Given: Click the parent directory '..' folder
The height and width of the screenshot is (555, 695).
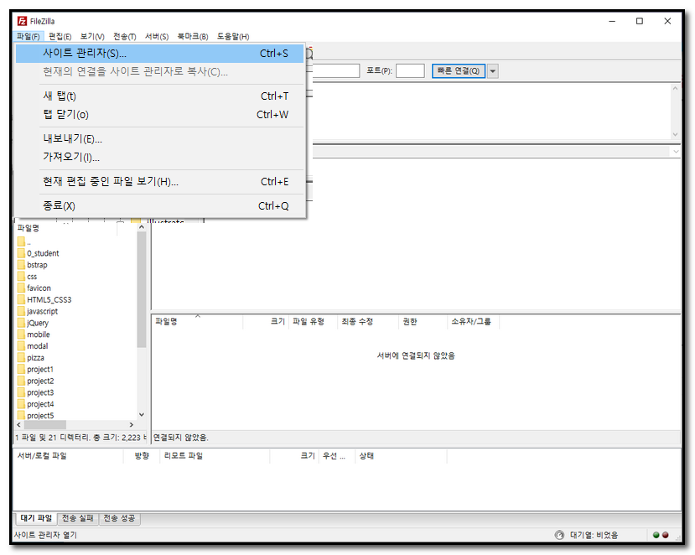Looking at the screenshot, I should tap(22, 241).
